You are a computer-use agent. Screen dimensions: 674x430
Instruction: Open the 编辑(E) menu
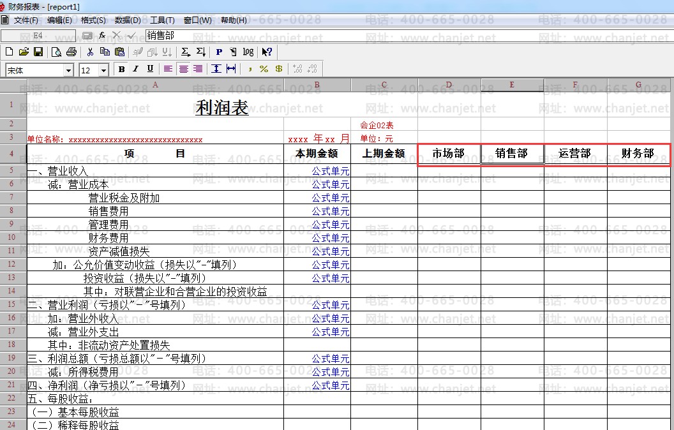[59, 20]
